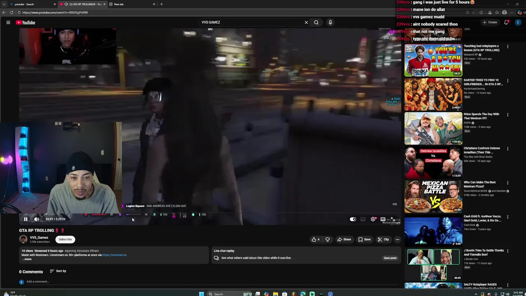This screenshot has width=526, height=296.
Task: Switch to theater mode
Action: pos(383,219)
